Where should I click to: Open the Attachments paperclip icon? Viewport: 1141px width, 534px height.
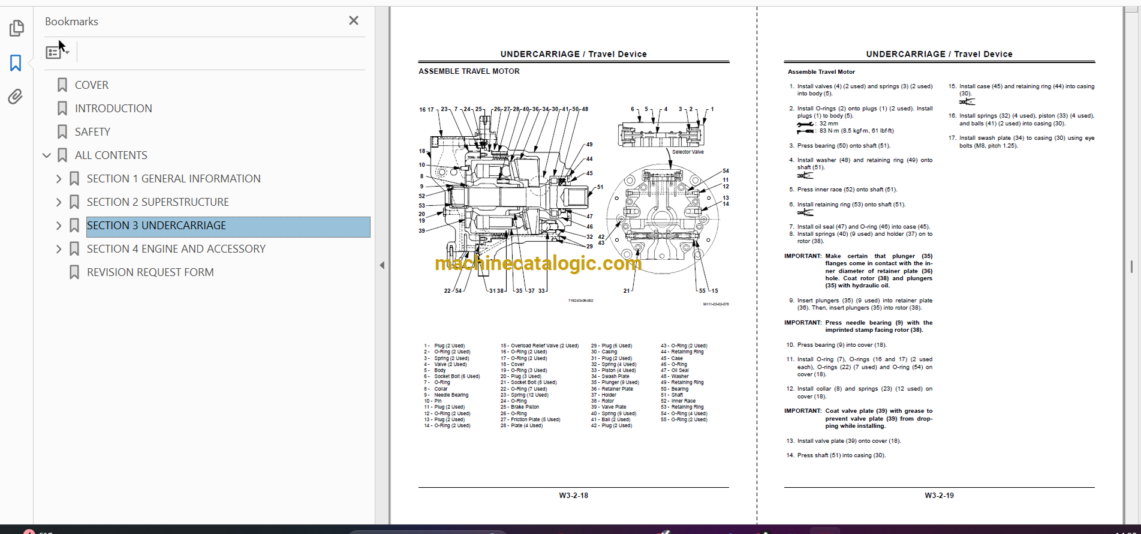[16, 97]
